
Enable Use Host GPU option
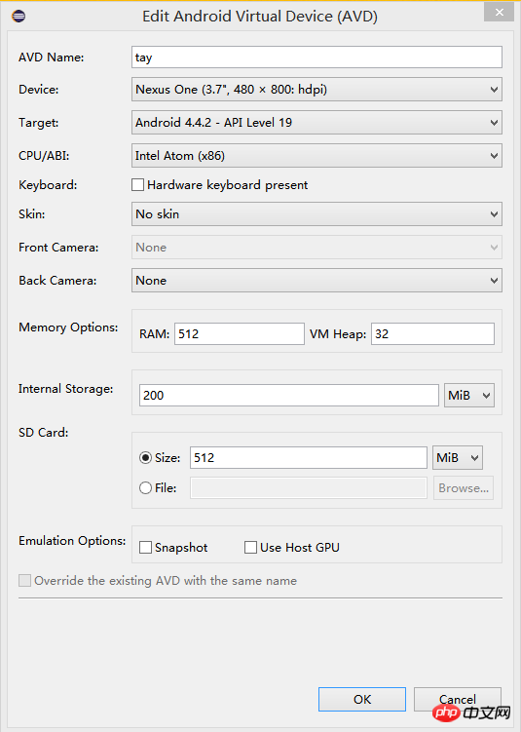click(250, 547)
